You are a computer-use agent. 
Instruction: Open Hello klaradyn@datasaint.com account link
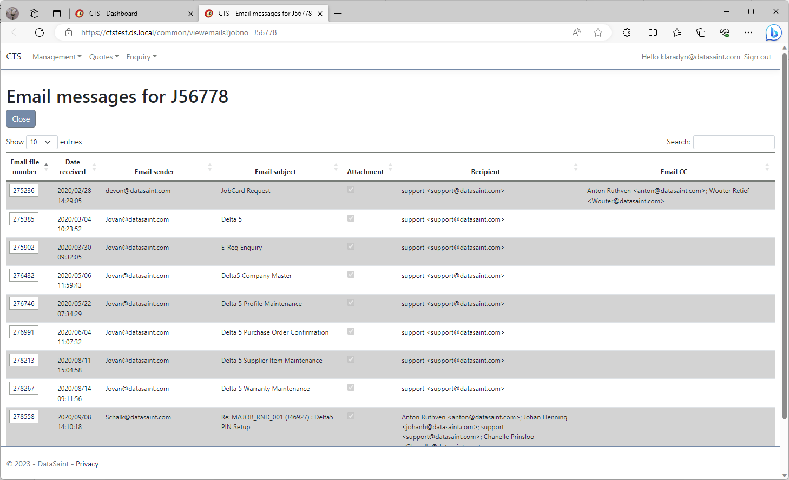(x=691, y=57)
